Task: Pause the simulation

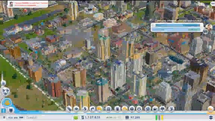Action: 4,117
